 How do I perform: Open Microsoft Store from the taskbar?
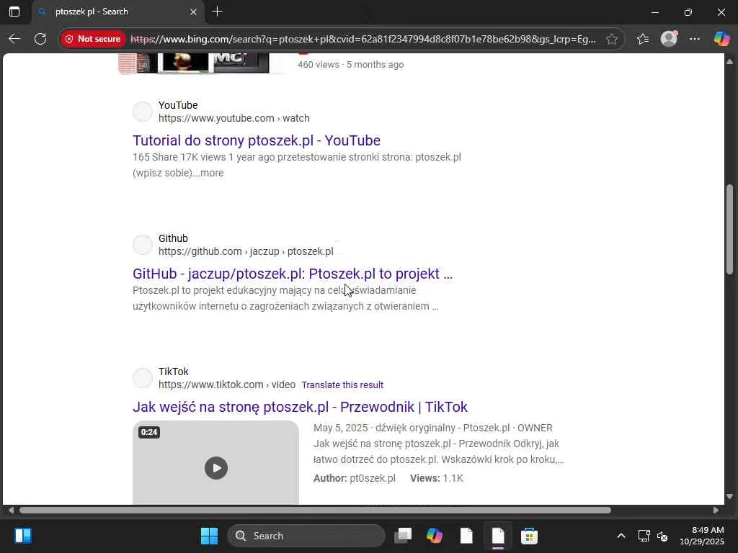tap(530, 536)
